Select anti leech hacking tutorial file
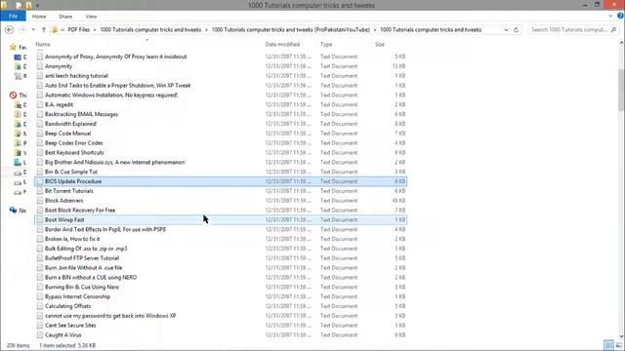Viewport: 625px width, 351px height. [x=76, y=76]
